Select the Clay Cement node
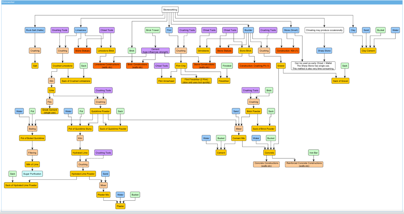This screenshot has width=404, height=214. (368, 51)
